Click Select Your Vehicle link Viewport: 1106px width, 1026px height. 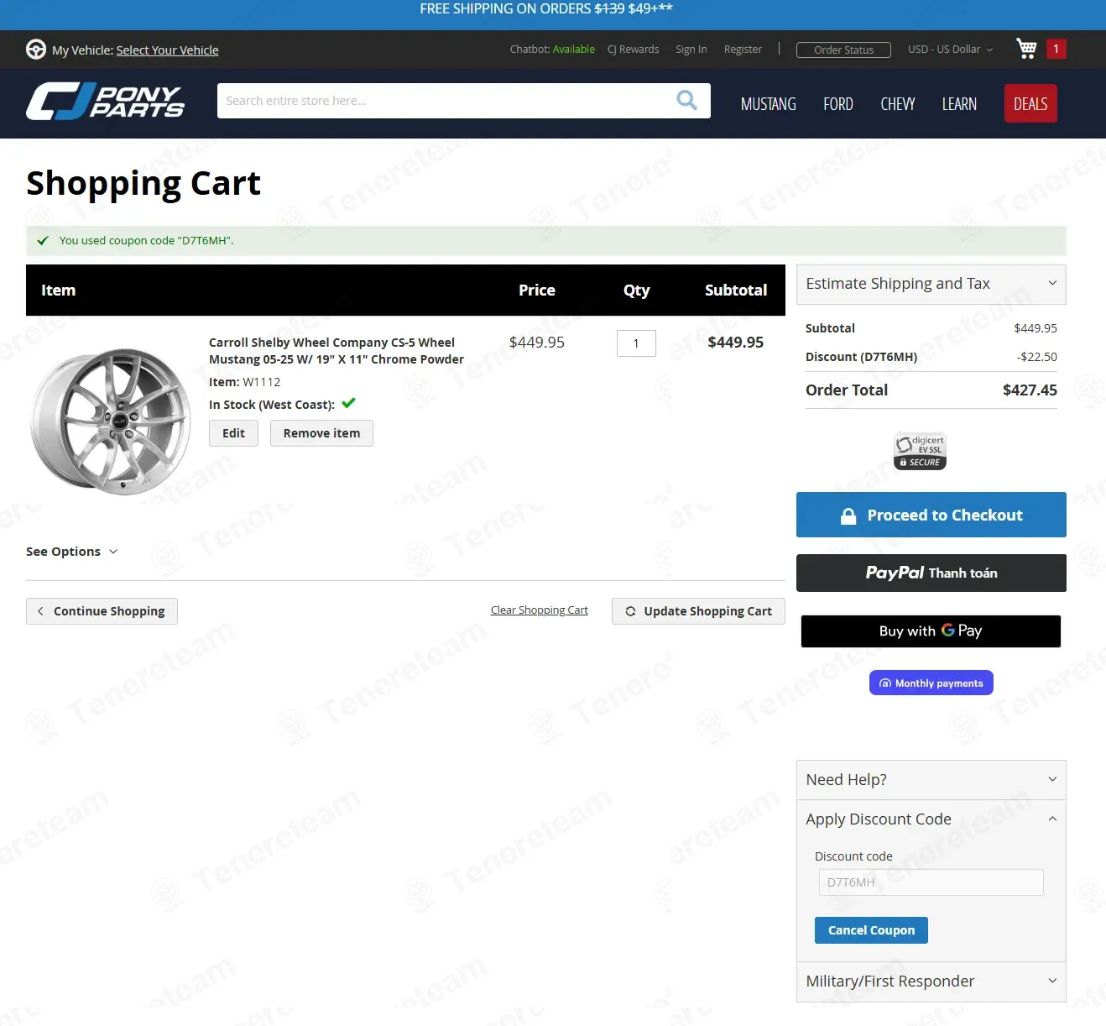point(167,50)
